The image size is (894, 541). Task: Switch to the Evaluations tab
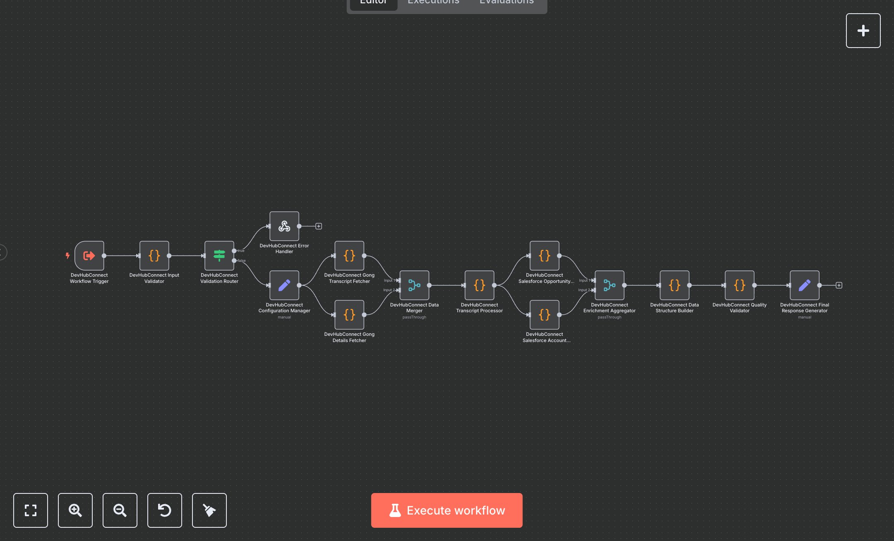point(507,2)
